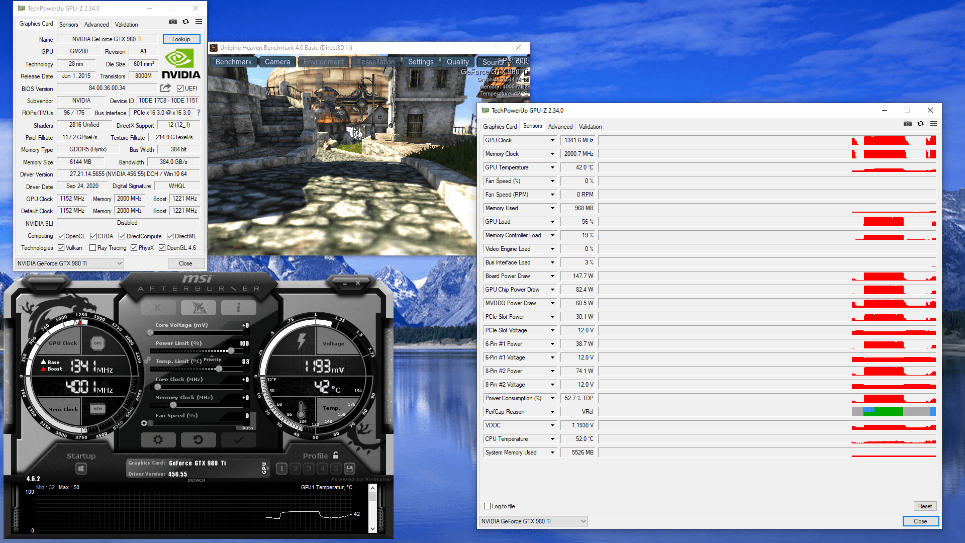
Task: Click the Fan Speed Auto button
Action: (247, 428)
